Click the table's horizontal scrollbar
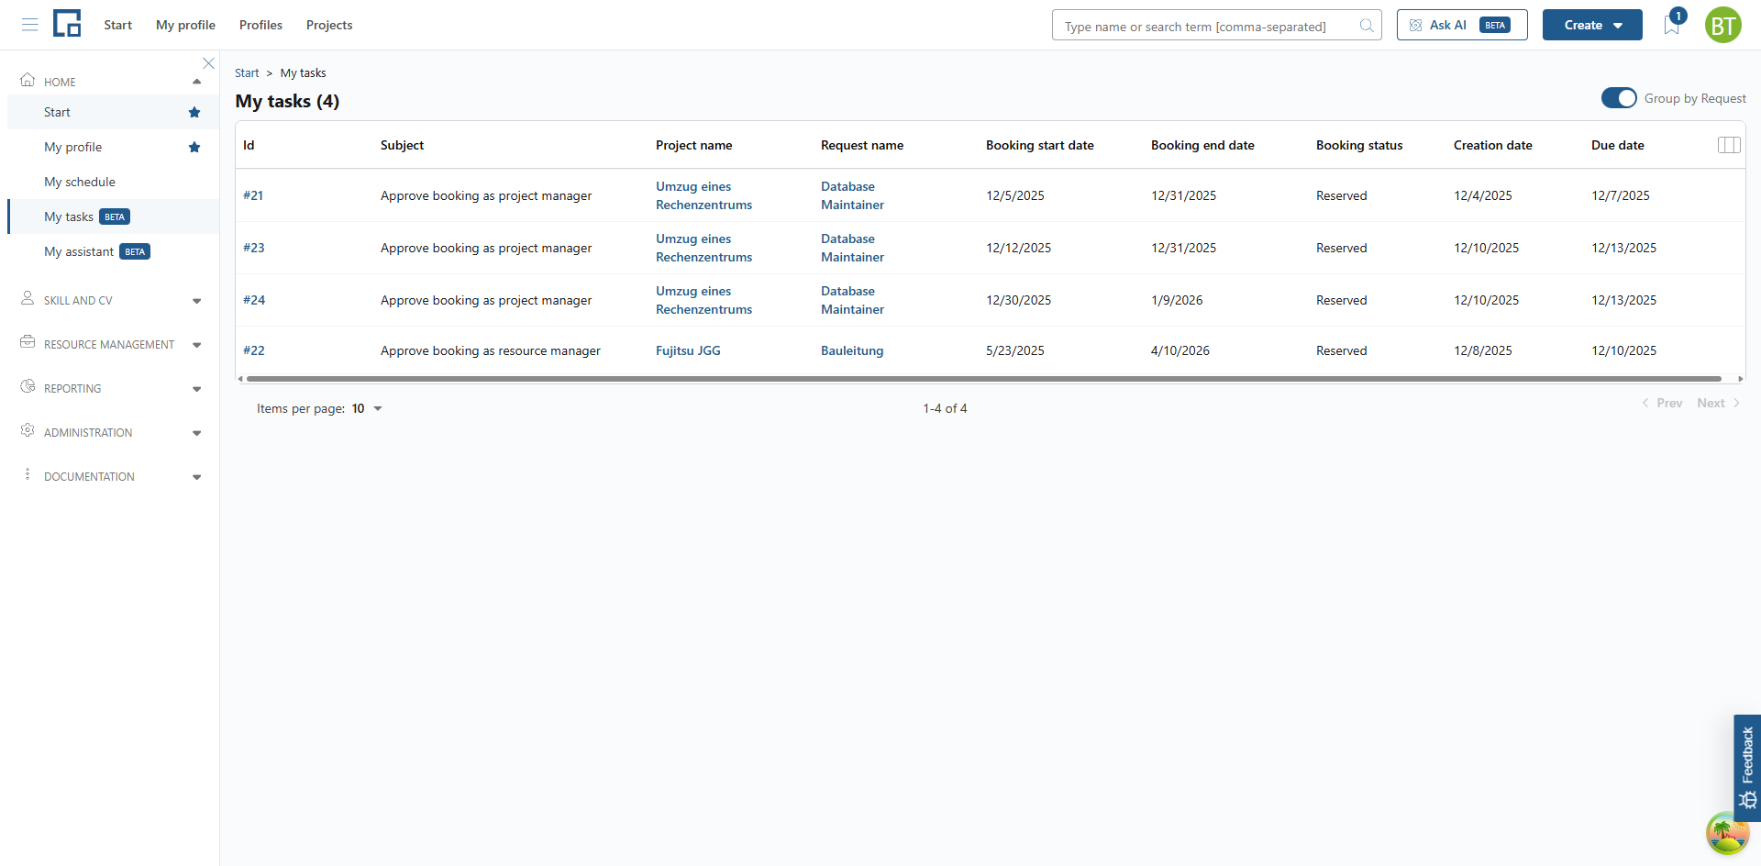The width and height of the screenshot is (1761, 866). click(x=983, y=378)
